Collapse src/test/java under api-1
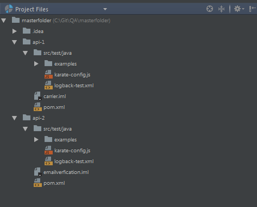257x207 pixels. [x=26, y=53]
